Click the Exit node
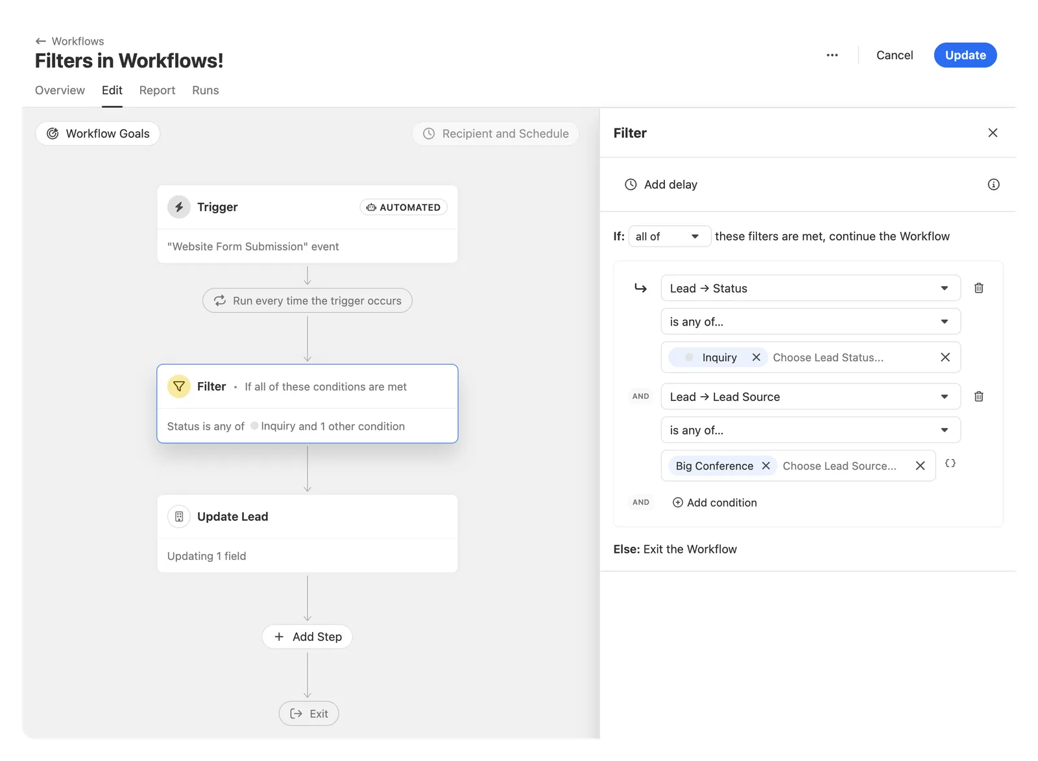 [309, 714]
